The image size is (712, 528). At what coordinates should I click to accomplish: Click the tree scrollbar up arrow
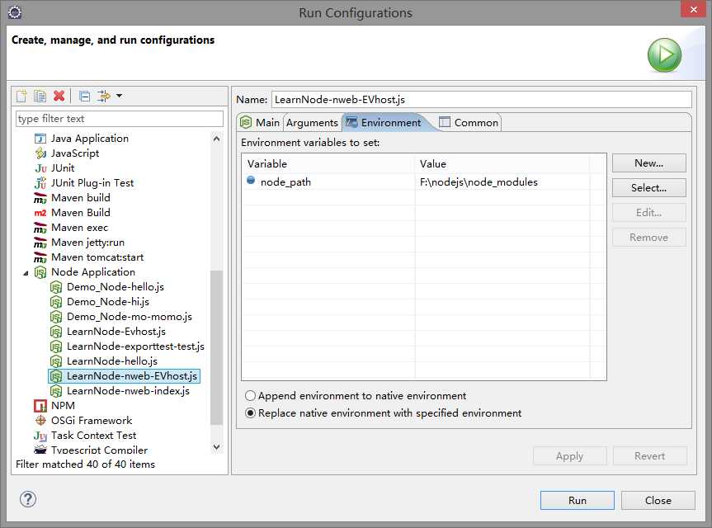[217, 139]
